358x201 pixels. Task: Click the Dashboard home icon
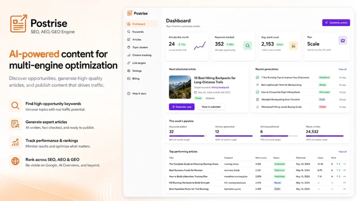pos(129,24)
